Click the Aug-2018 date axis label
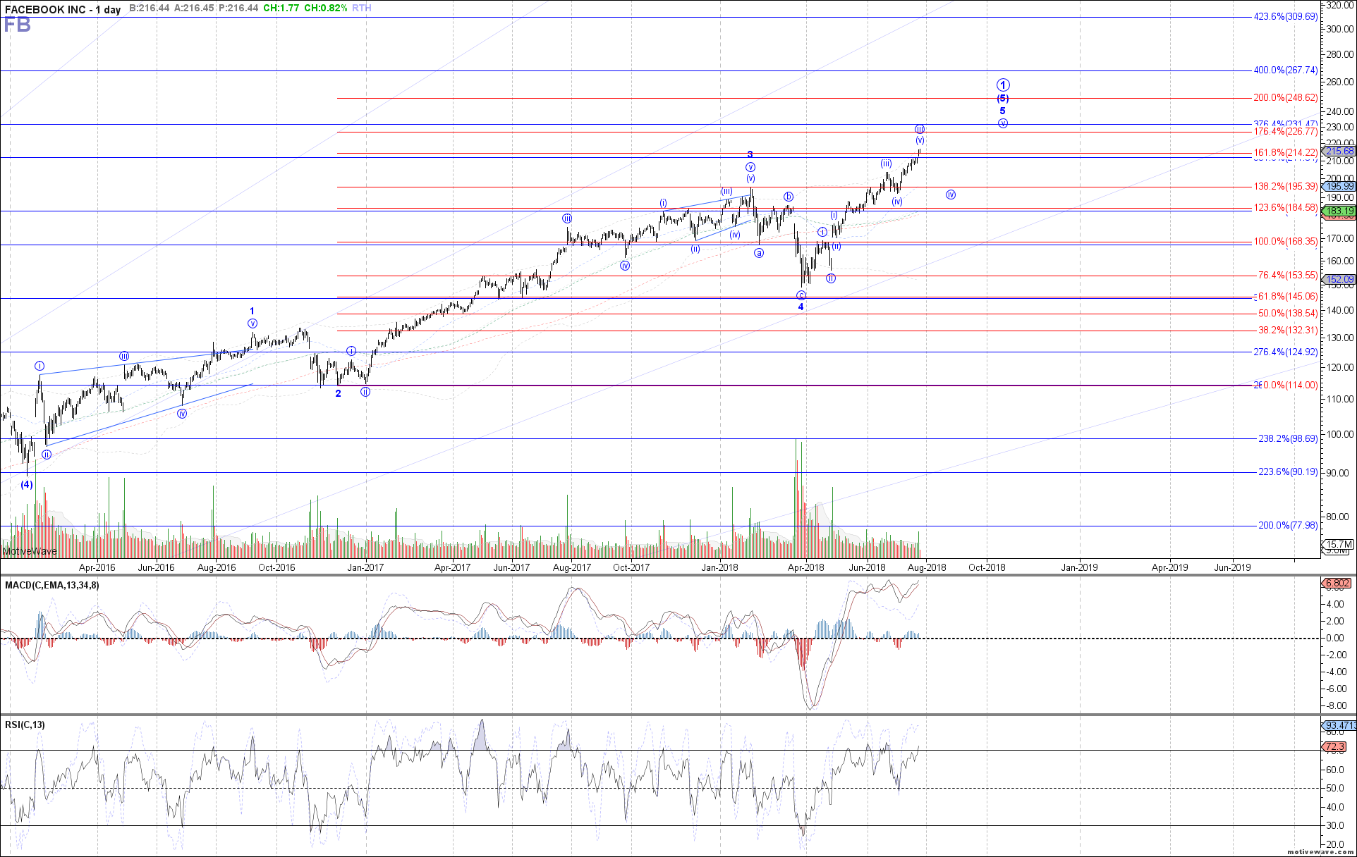The width and height of the screenshot is (1357, 857). (927, 567)
